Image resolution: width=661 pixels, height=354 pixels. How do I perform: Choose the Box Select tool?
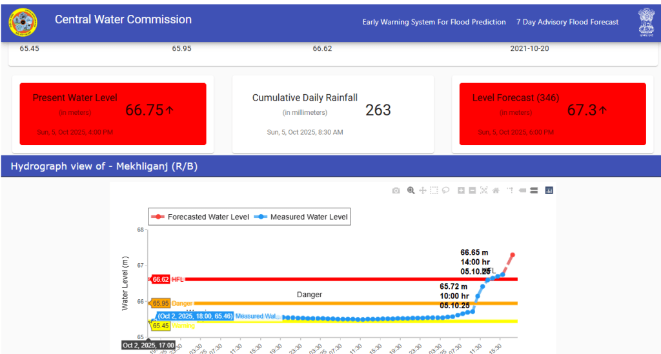click(x=434, y=190)
